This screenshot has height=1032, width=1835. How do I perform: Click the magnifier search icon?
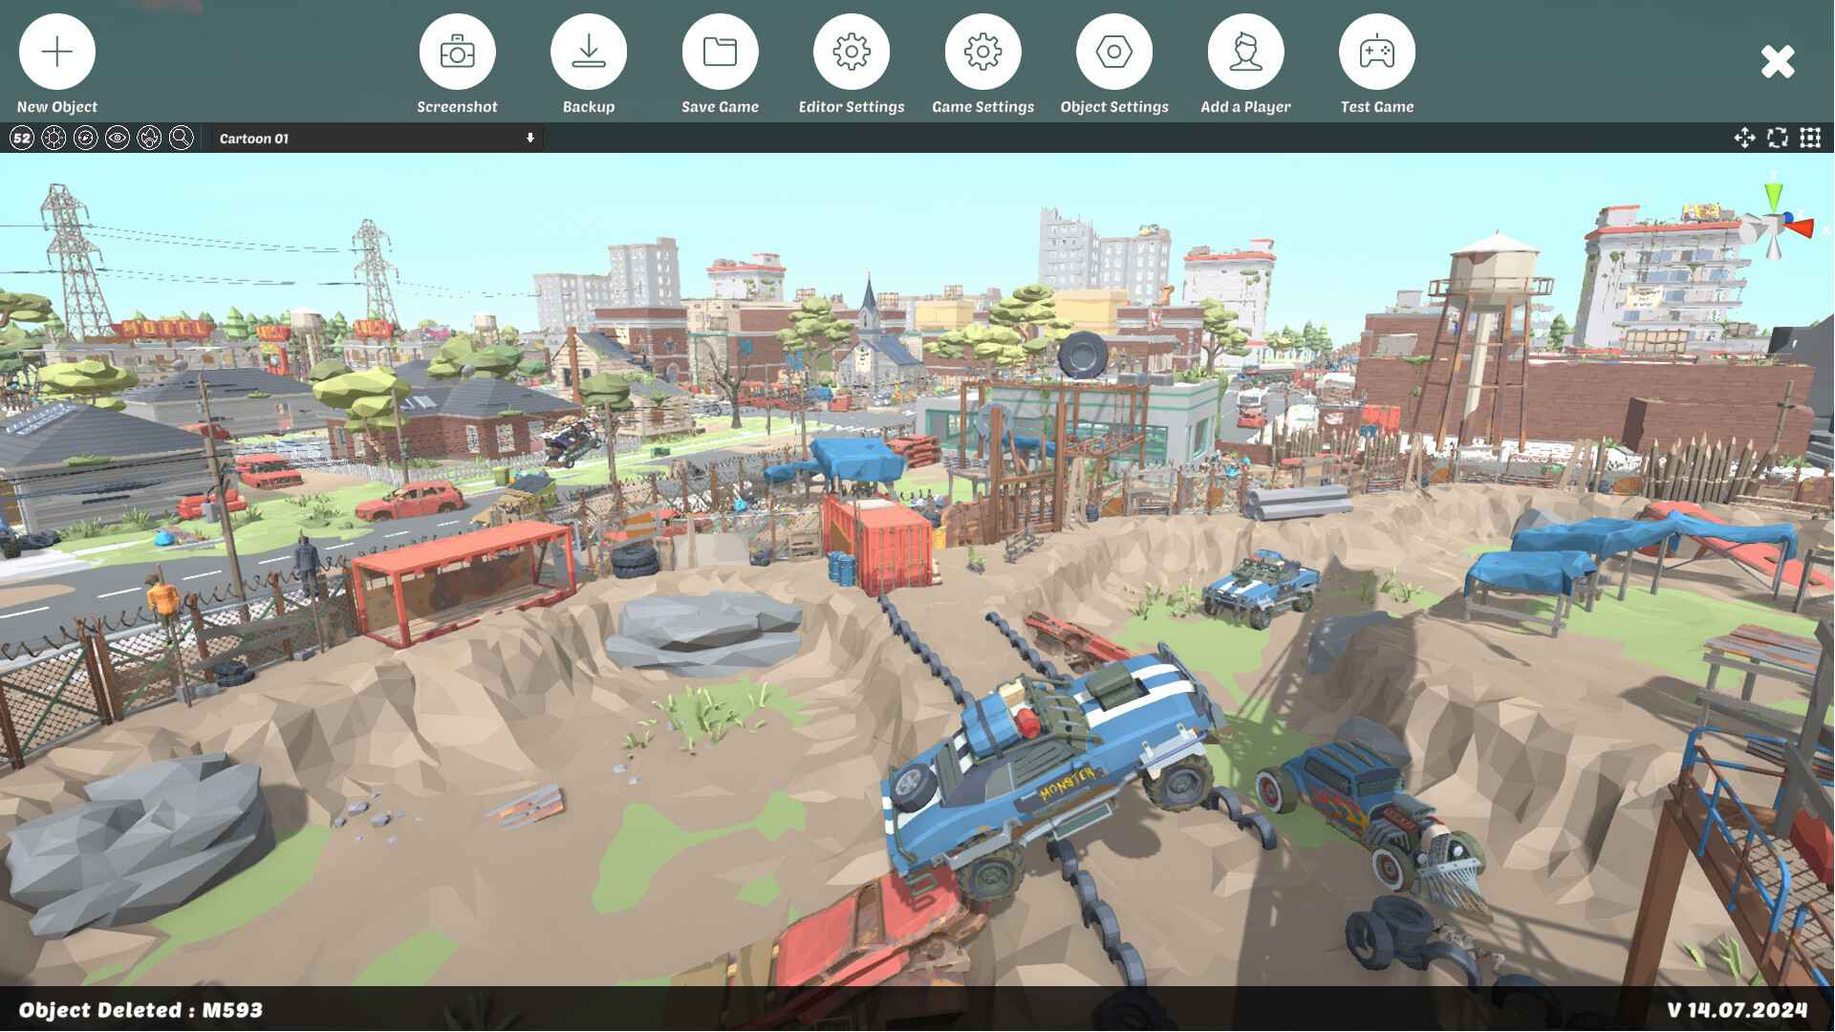point(180,138)
